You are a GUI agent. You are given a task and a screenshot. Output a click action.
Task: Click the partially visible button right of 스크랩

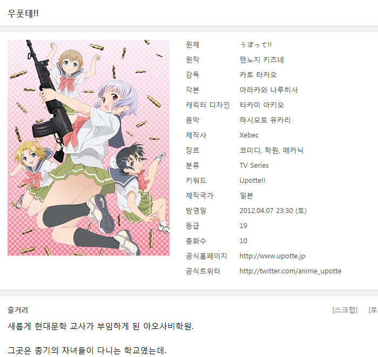(x=373, y=310)
